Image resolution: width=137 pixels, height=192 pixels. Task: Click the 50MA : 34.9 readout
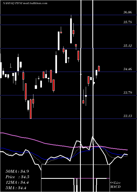pos(17,171)
